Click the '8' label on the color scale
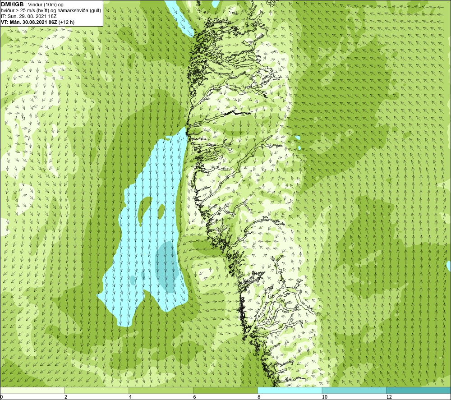The image size is (451, 400). click(259, 397)
